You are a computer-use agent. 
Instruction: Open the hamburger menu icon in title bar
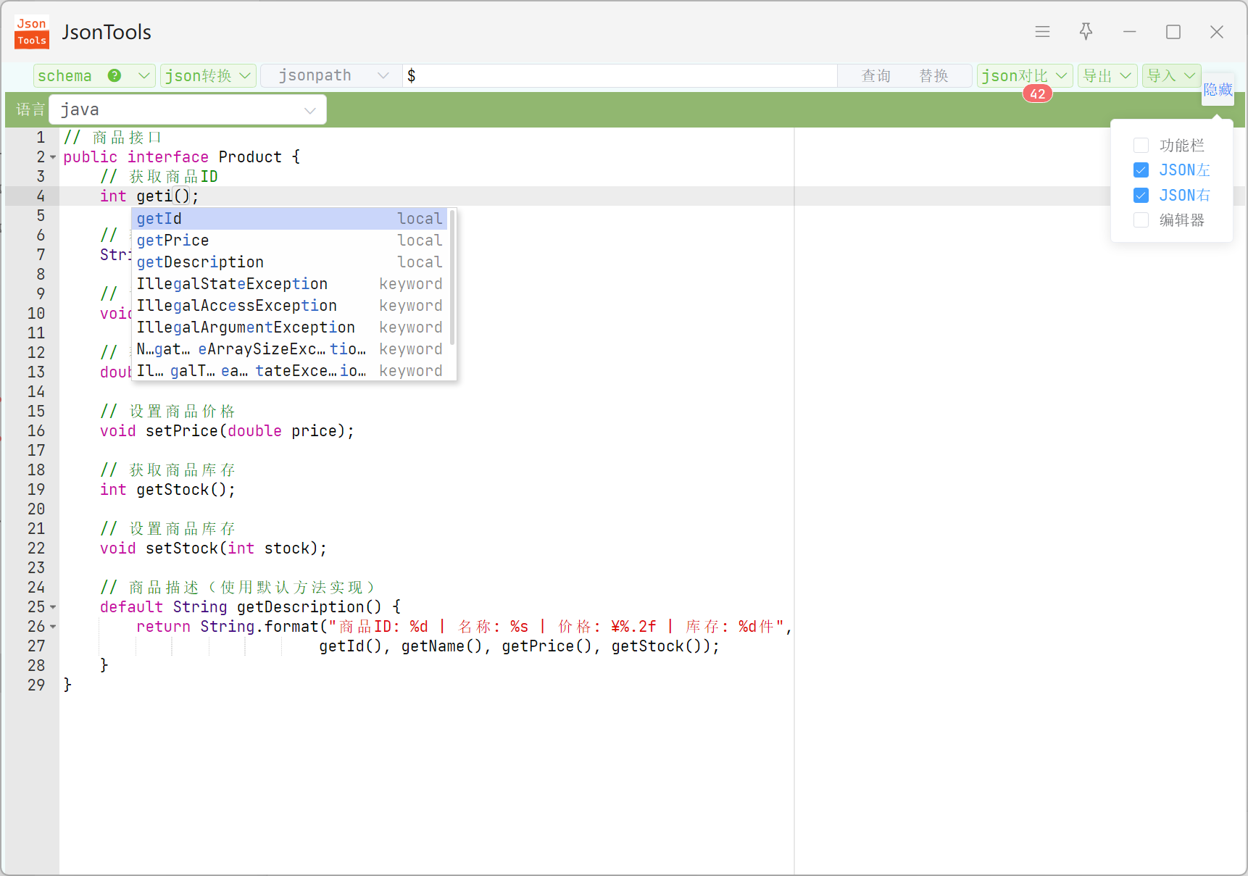[1042, 32]
